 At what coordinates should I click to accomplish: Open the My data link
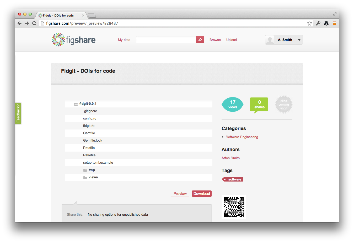(124, 40)
